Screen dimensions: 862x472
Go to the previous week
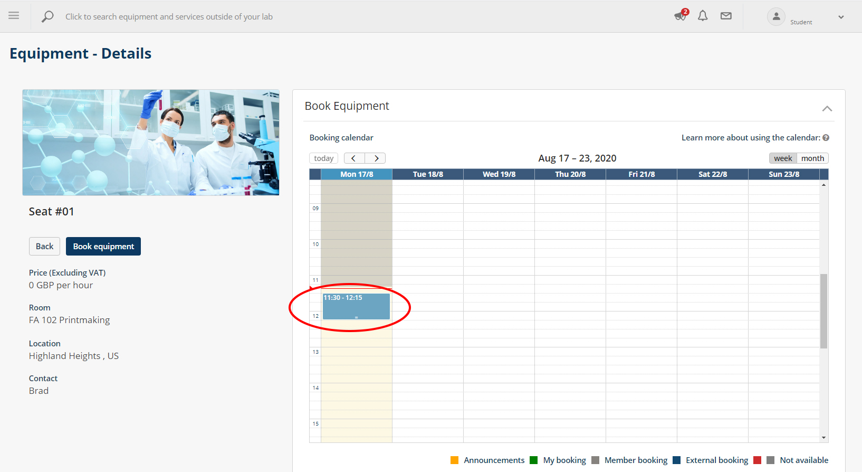354,158
